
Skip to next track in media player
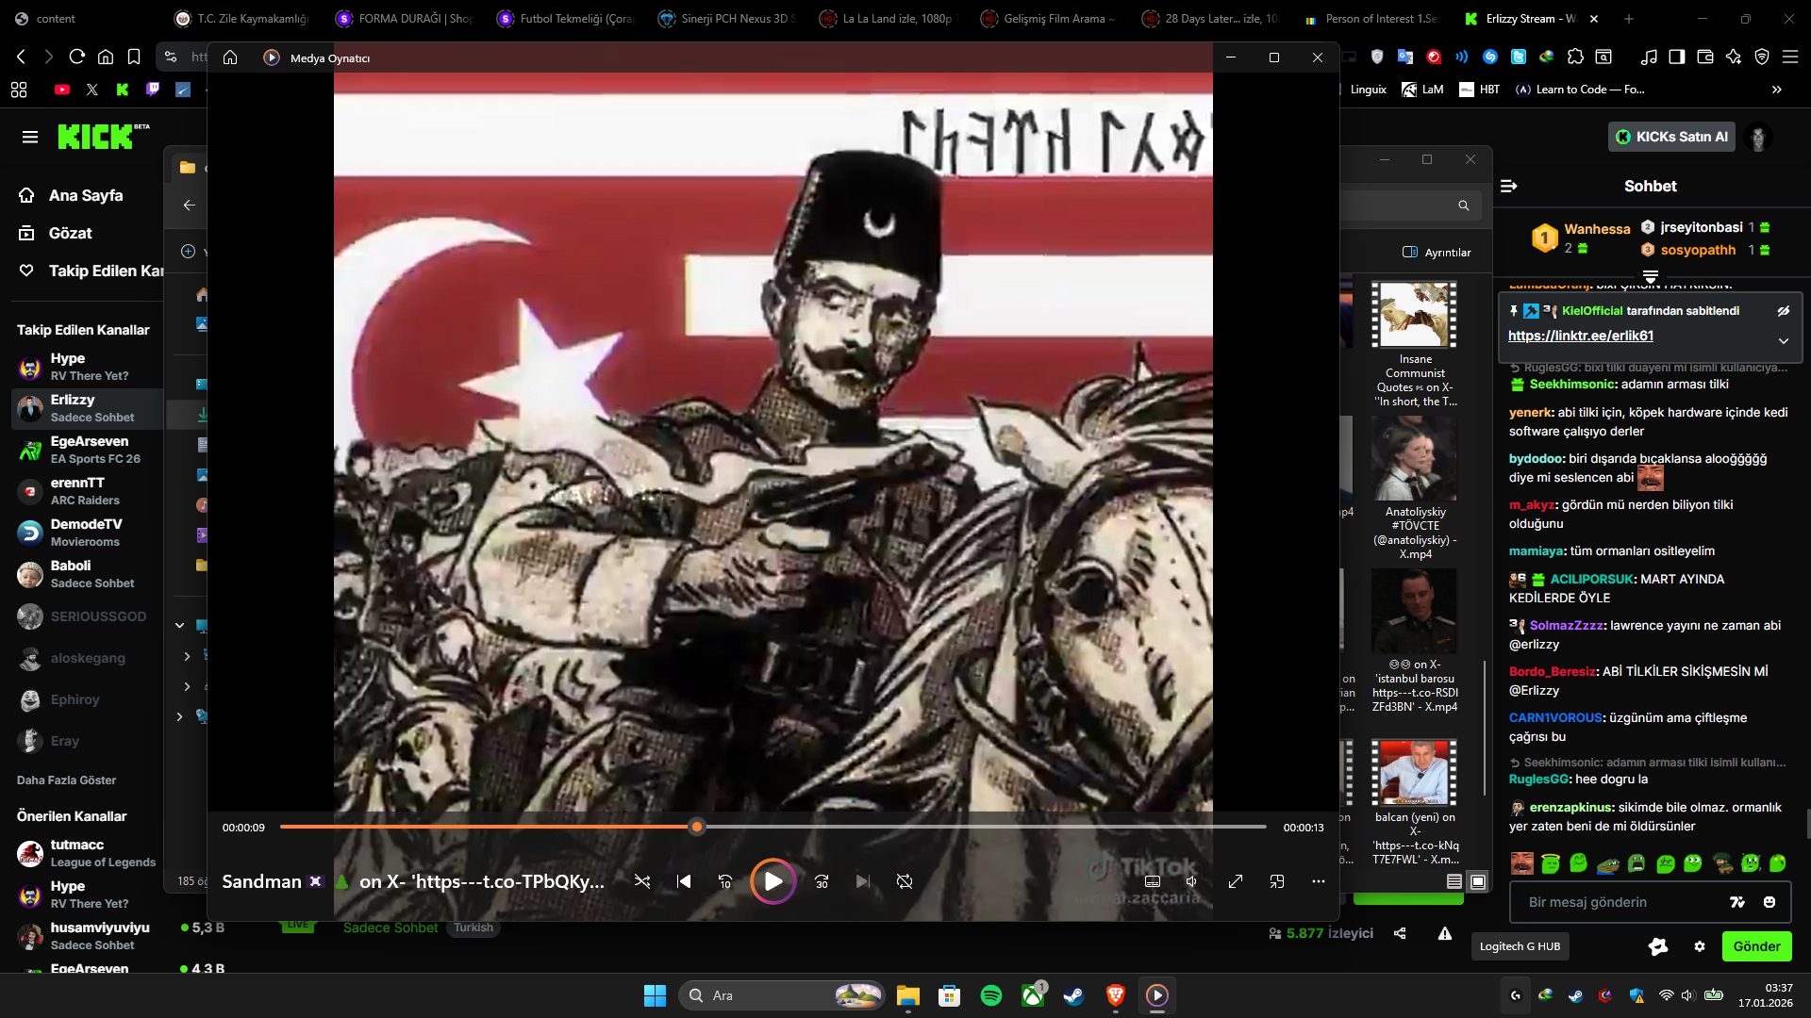[863, 881]
